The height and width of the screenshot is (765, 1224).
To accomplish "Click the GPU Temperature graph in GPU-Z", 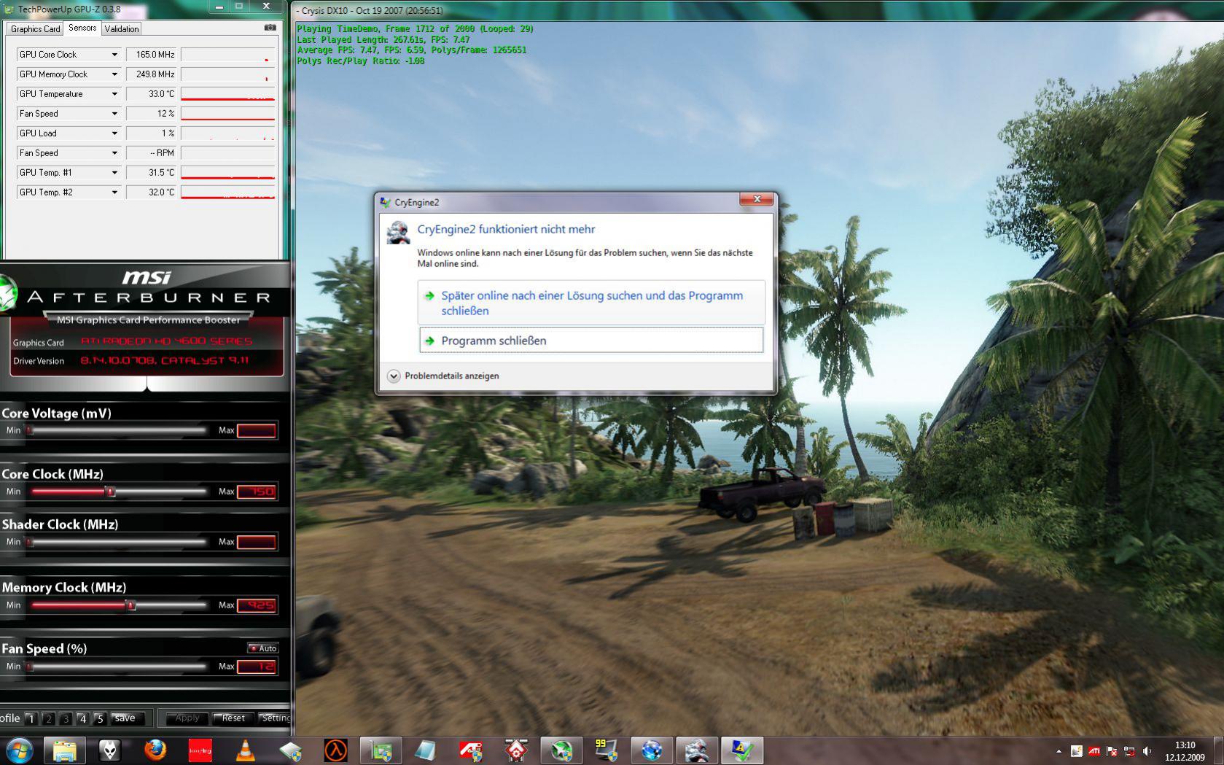I will coord(227,94).
